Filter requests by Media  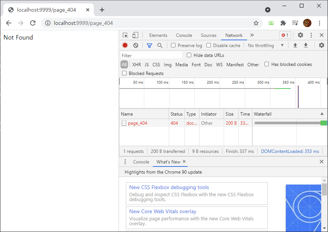[x=182, y=65]
